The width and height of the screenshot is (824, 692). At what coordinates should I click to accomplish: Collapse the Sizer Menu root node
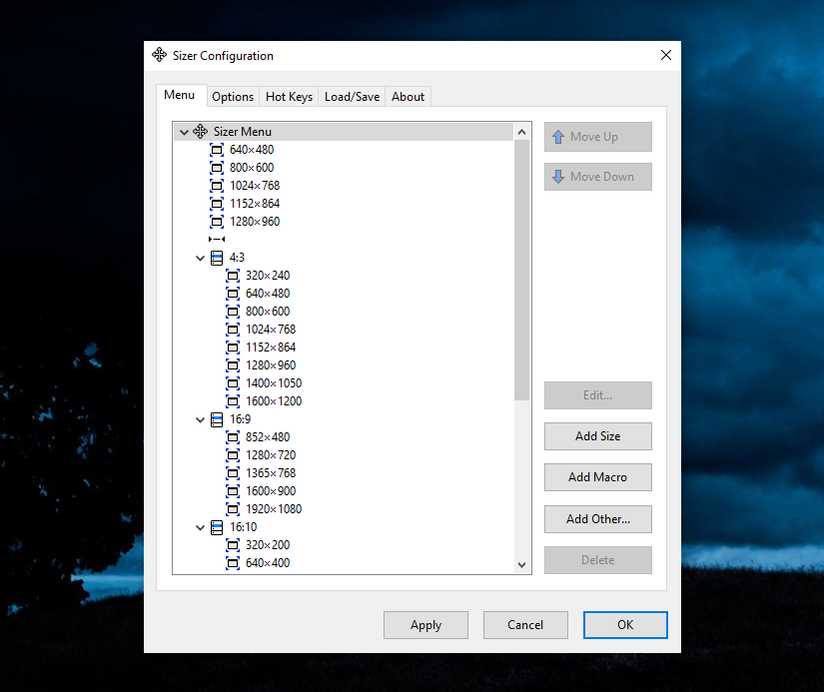(x=184, y=132)
